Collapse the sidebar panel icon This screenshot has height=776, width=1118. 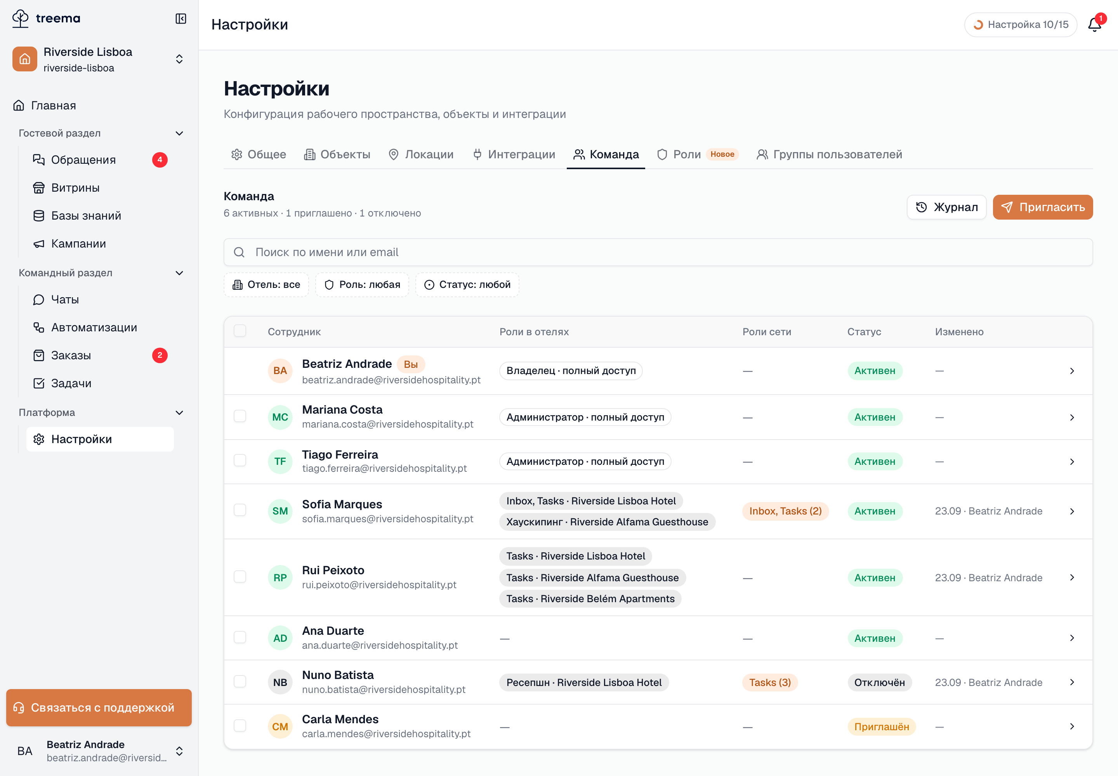point(181,19)
